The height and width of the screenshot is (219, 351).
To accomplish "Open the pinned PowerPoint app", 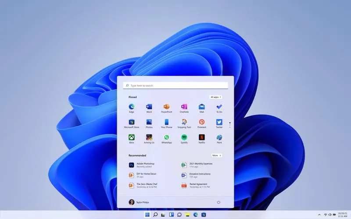I will [x=167, y=108].
